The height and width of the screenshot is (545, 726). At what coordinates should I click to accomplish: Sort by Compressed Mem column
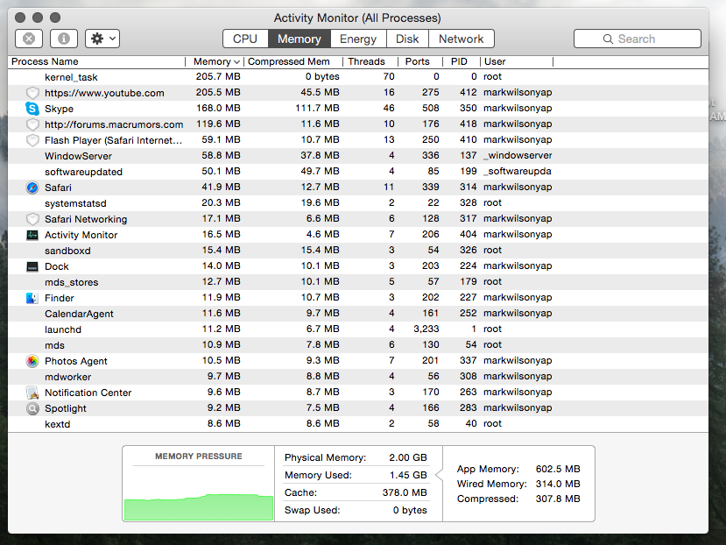293,61
